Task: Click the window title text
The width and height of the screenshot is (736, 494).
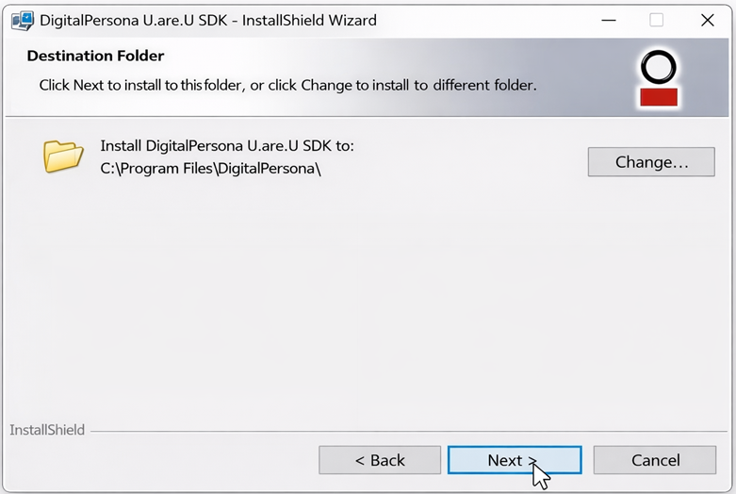Action: [x=207, y=20]
